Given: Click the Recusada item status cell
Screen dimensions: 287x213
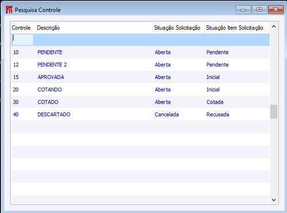Looking at the screenshot, I should (218, 115).
